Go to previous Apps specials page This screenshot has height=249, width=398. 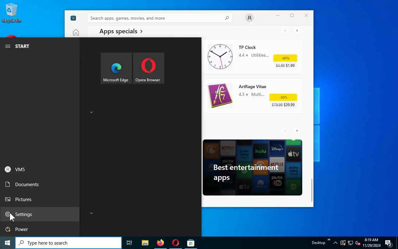285,31
